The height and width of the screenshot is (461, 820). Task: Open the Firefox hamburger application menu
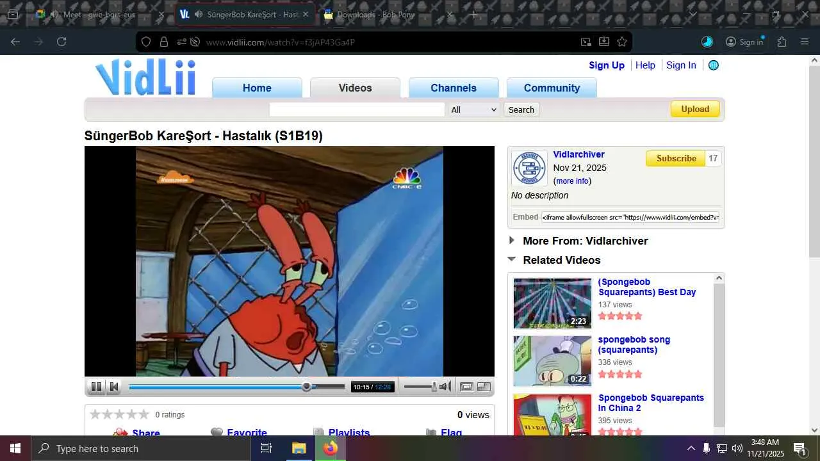tap(805, 42)
